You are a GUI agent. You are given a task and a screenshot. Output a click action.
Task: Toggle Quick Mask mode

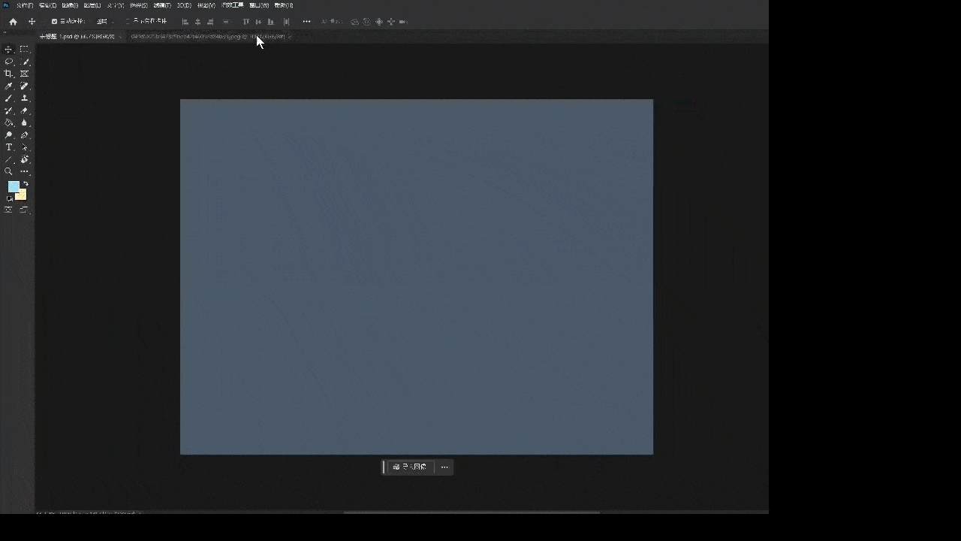tap(9, 210)
